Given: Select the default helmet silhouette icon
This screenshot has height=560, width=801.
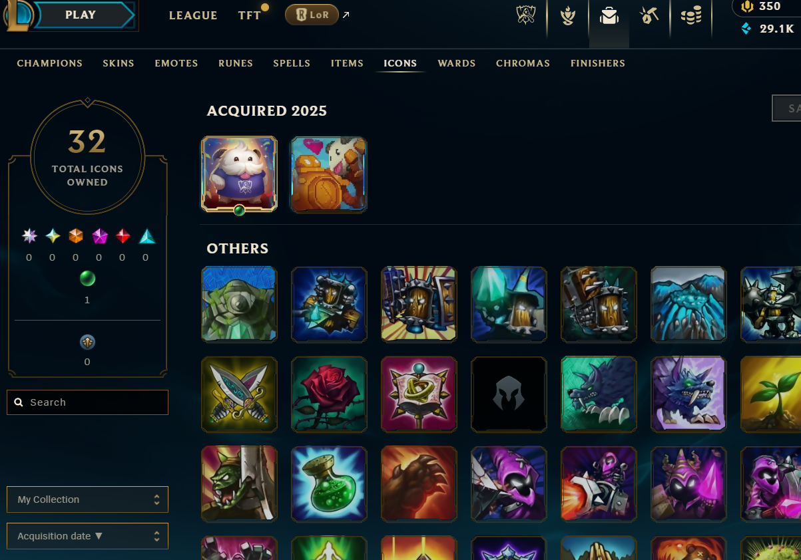Looking at the screenshot, I should pyautogui.click(x=509, y=394).
